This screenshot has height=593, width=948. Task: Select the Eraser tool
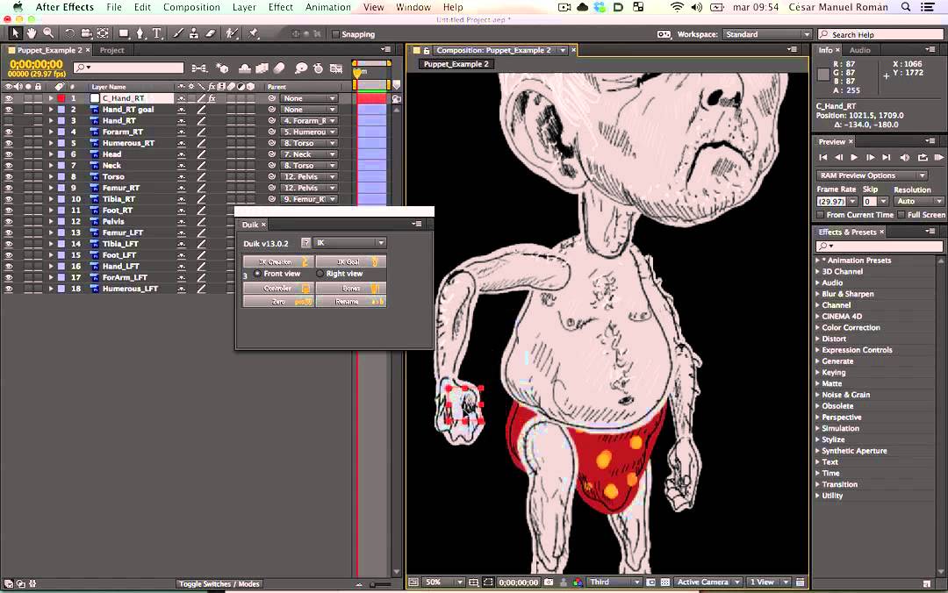pos(211,34)
